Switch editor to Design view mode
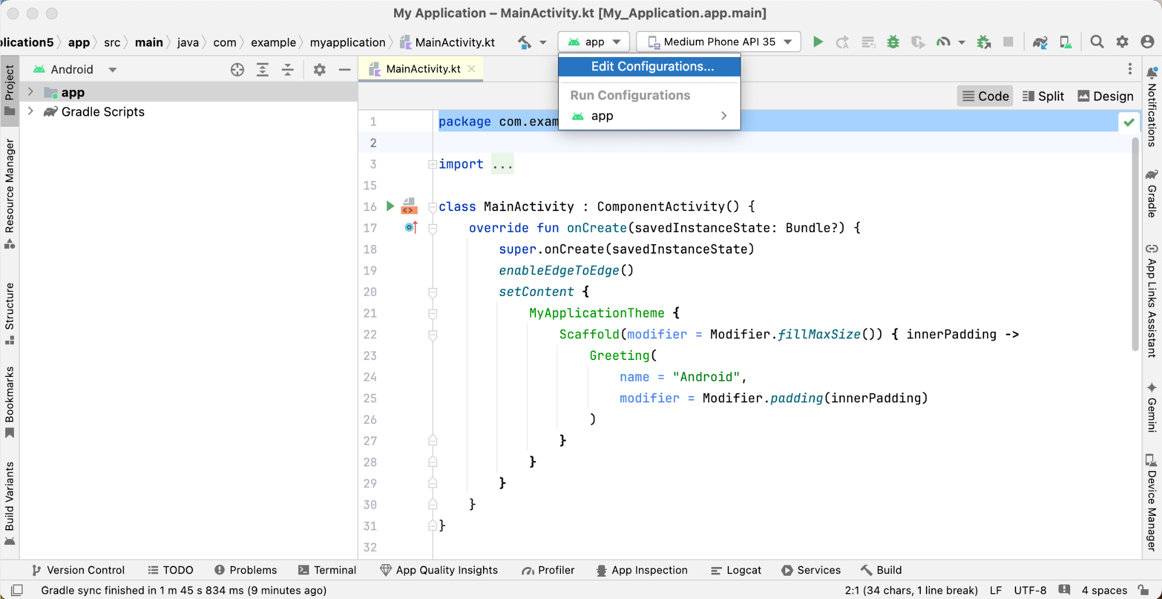The image size is (1162, 599). point(1106,96)
